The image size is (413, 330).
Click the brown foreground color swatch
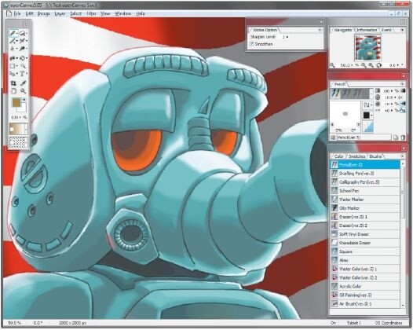pyautogui.click(x=16, y=102)
